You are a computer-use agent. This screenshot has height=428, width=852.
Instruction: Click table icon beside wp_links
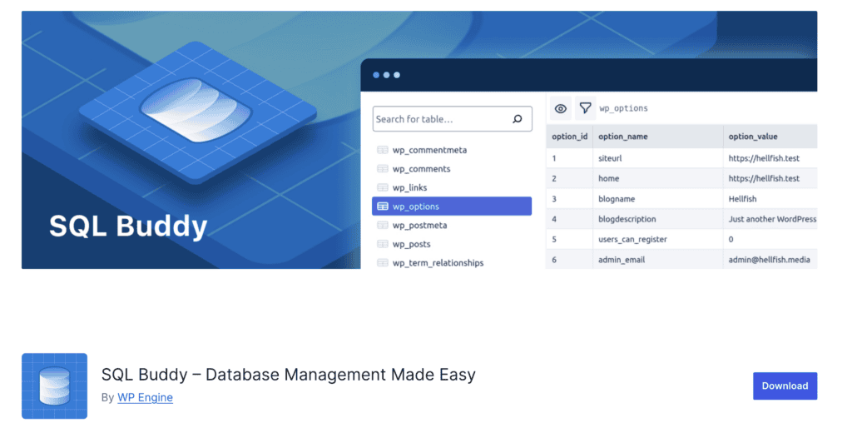tap(383, 187)
